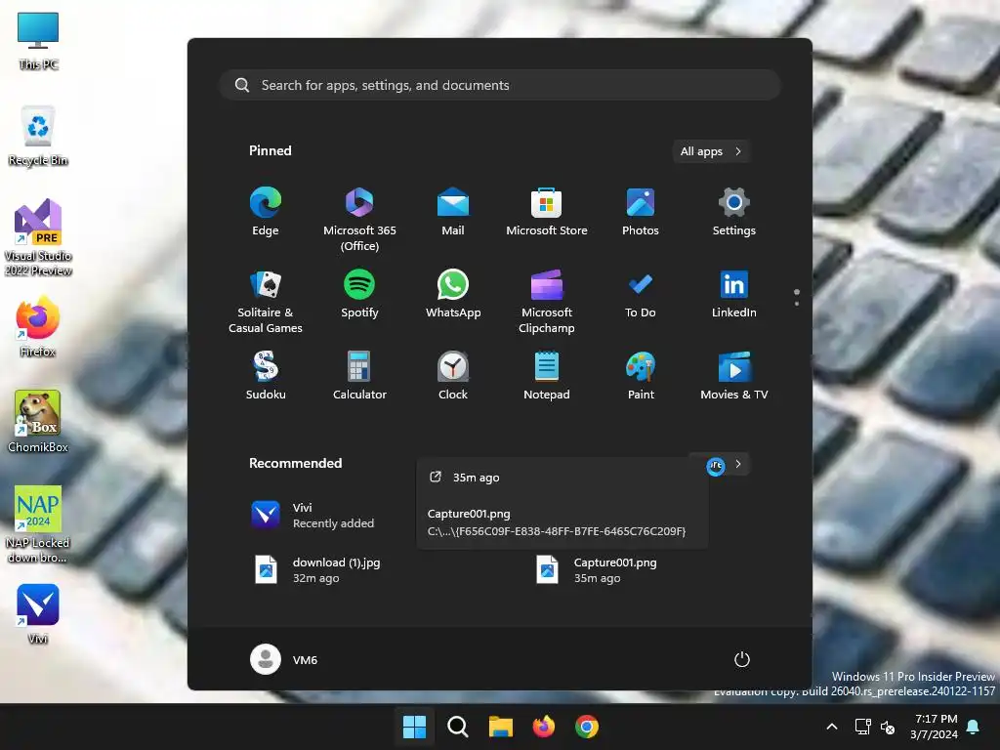1000x750 pixels.
Task: Open Microsoft Clipchamp
Action: point(547,301)
